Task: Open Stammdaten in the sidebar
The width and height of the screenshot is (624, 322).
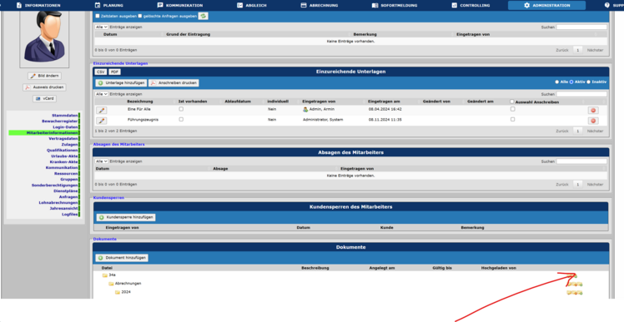Action: point(65,115)
